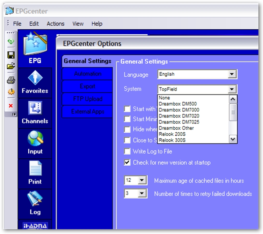
Task: Enable the Write Log to File checkbox
Action: pos(127,152)
